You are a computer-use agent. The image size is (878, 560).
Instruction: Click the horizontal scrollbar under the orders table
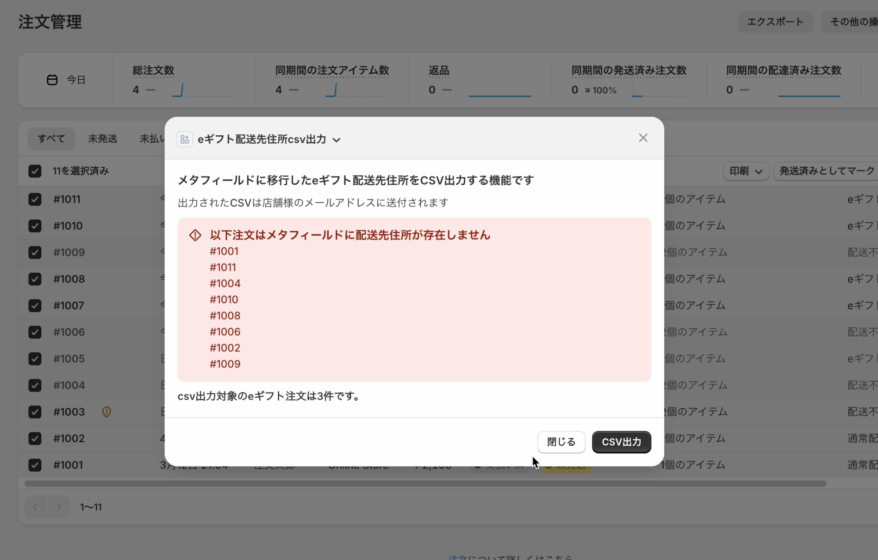pos(425,484)
